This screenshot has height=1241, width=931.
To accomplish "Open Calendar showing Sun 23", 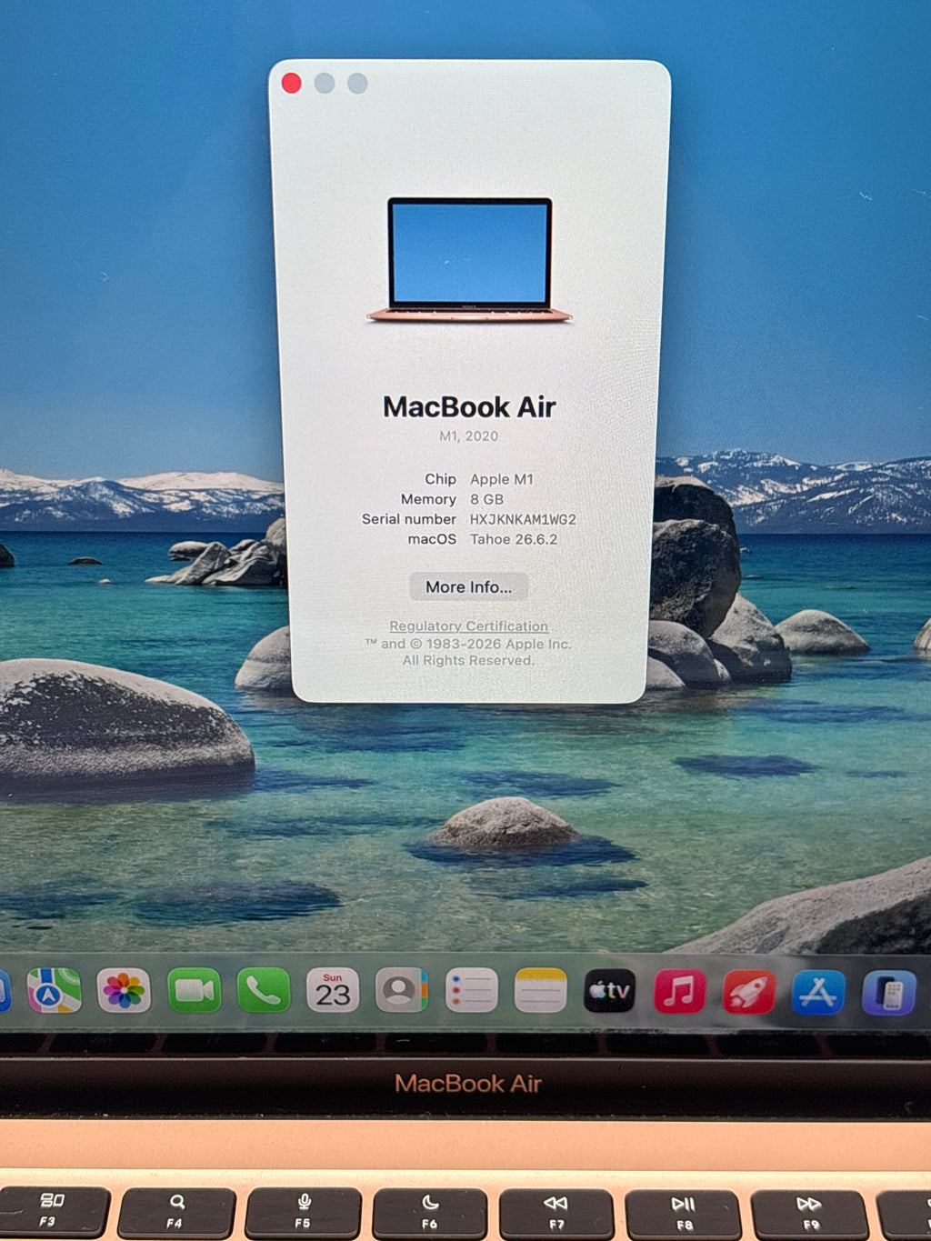I will click(x=333, y=990).
